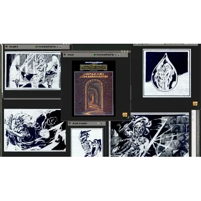
Task: Click the resize grip of the cover window
Action: click(x=128, y=118)
